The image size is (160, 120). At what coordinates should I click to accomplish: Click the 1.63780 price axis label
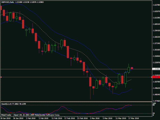point(156,5)
